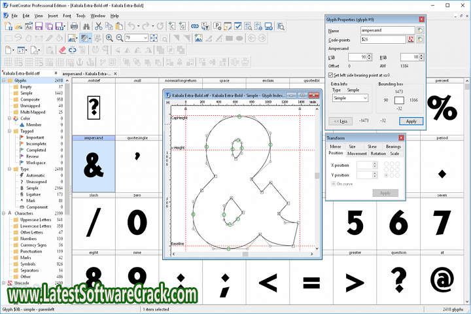Click the Zoom Out magnifier icon

pyautogui.click(x=120, y=38)
